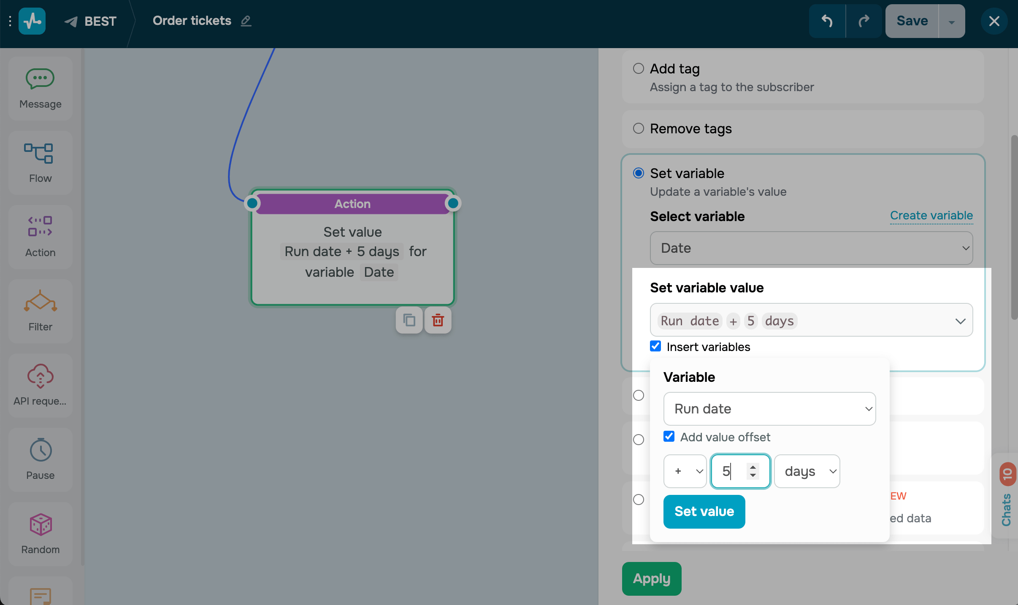Select the Random element icon
The image size is (1018, 605).
(x=40, y=534)
